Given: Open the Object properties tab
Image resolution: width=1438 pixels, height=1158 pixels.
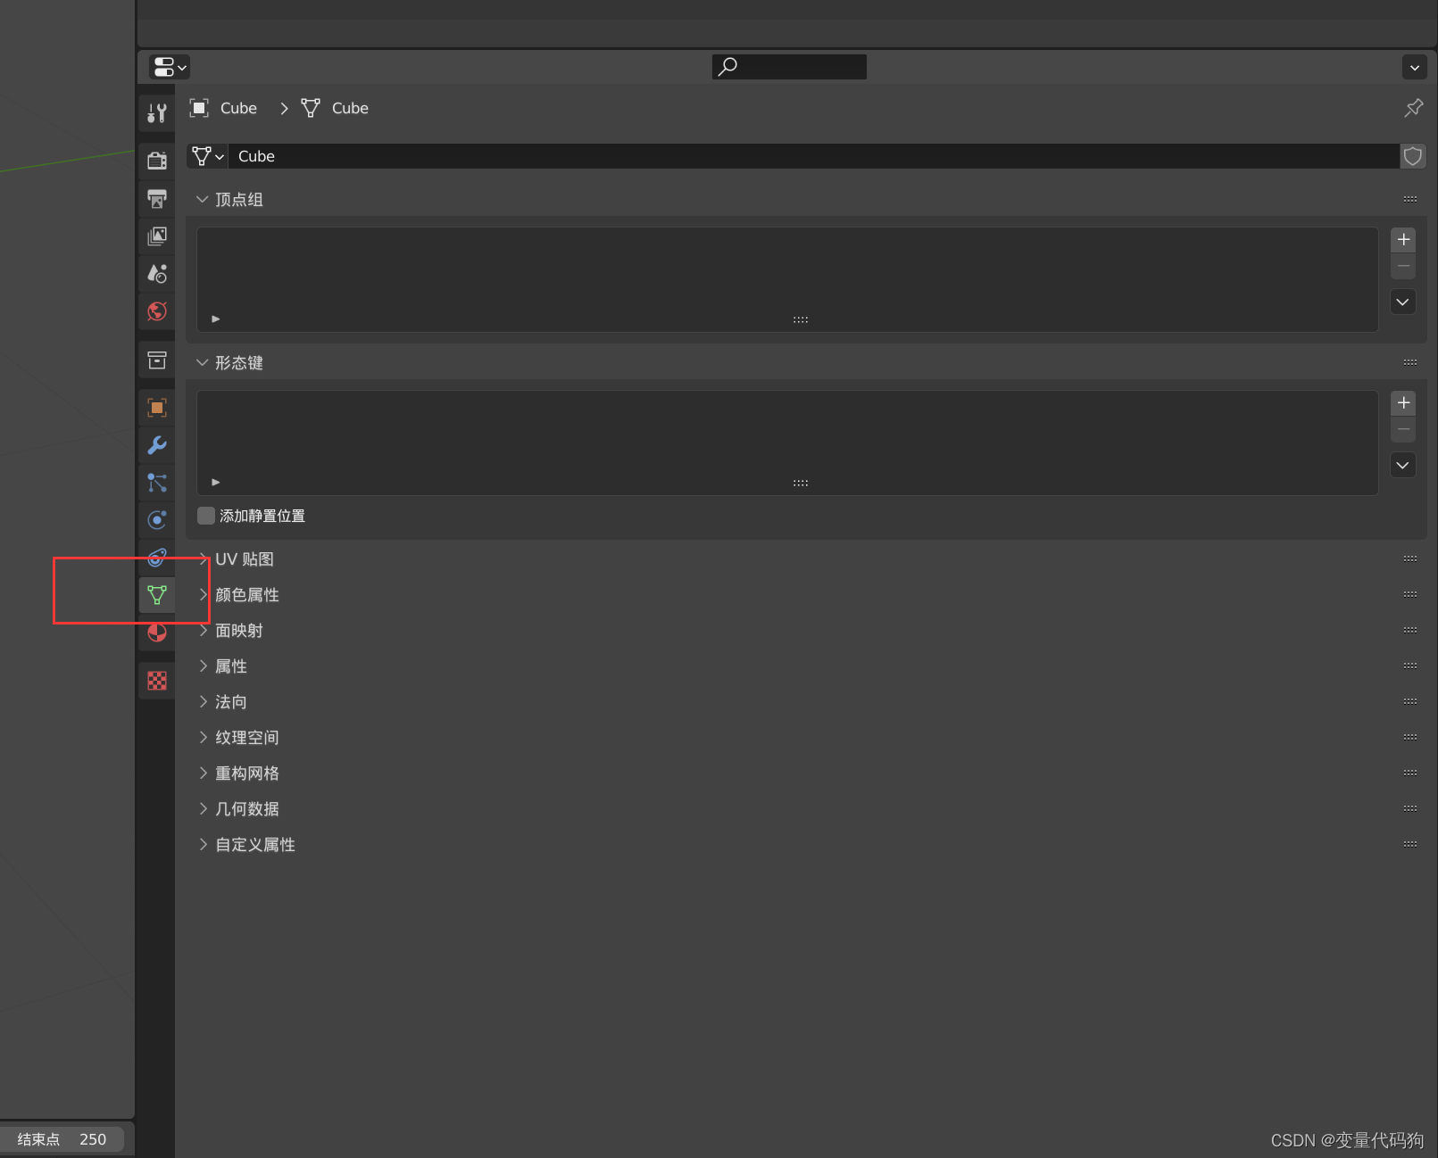Looking at the screenshot, I should point(157,408).
